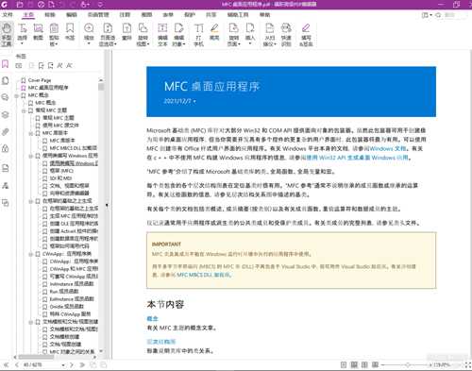The height and width of the screenshot is (371, 472).
Task: Open the Security lock panel in sidebar
Action: pos(6,148)
